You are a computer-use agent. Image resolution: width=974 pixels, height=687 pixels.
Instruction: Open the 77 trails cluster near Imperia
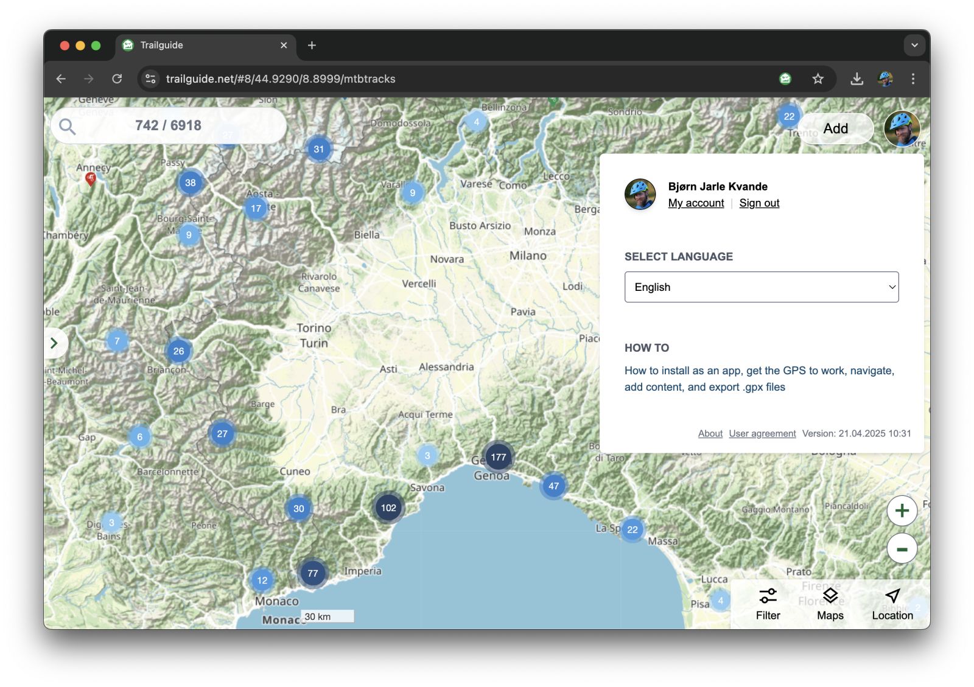coord(312,573)
